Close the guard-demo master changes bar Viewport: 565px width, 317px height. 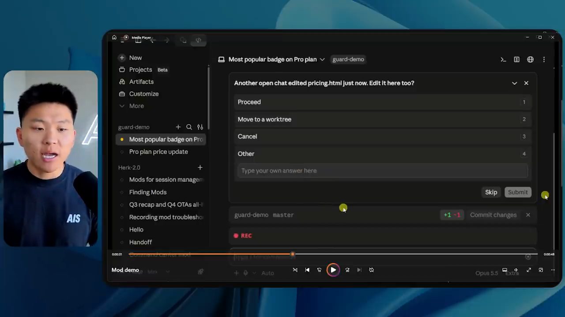coord(528,215)
